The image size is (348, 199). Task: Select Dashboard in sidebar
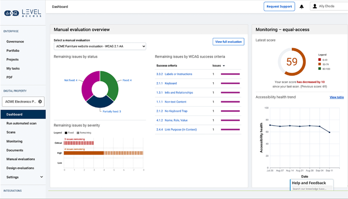(23, 114)
